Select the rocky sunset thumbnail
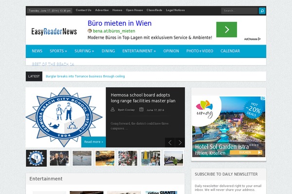 tap(105, 158)
